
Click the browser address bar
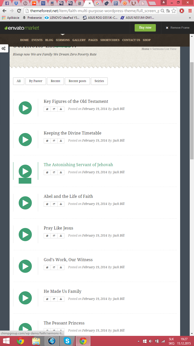[x=93, y=11]
